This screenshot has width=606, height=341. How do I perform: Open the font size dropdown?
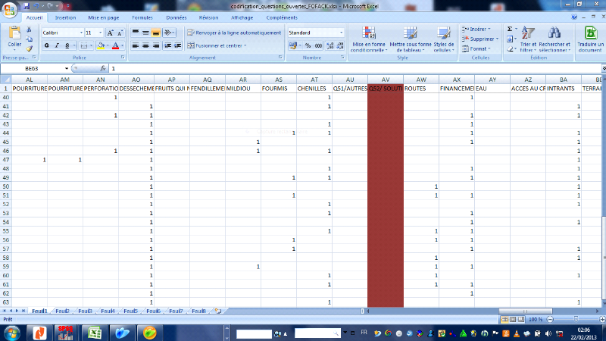click(100, 33)
